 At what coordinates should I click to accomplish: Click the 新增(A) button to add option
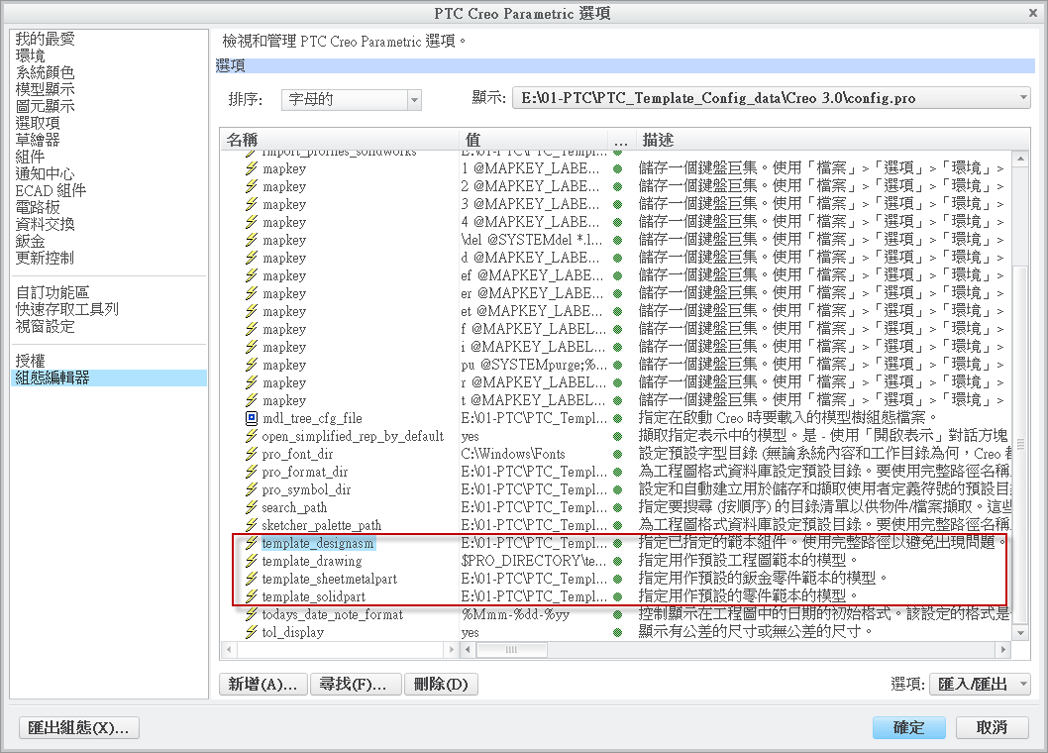(x=262, y=684)
